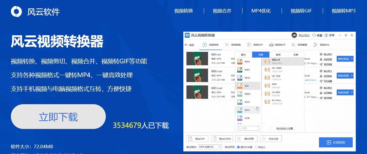This screenshot has height=154, width=367.
Task: Choose the MOV format icon
Action: (x=240, y=78)
